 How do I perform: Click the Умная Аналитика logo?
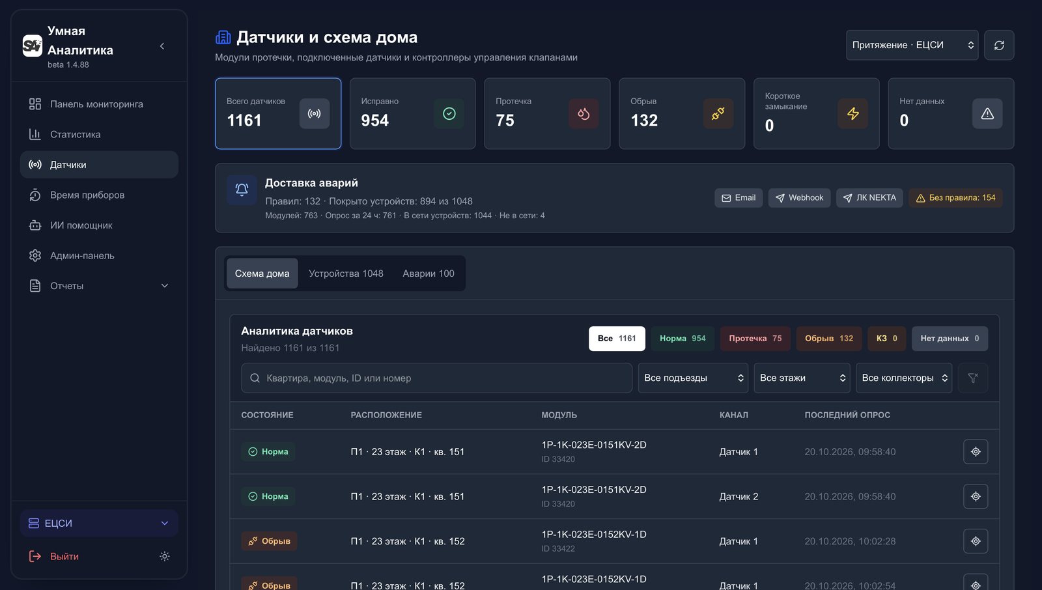coord(33,46)
